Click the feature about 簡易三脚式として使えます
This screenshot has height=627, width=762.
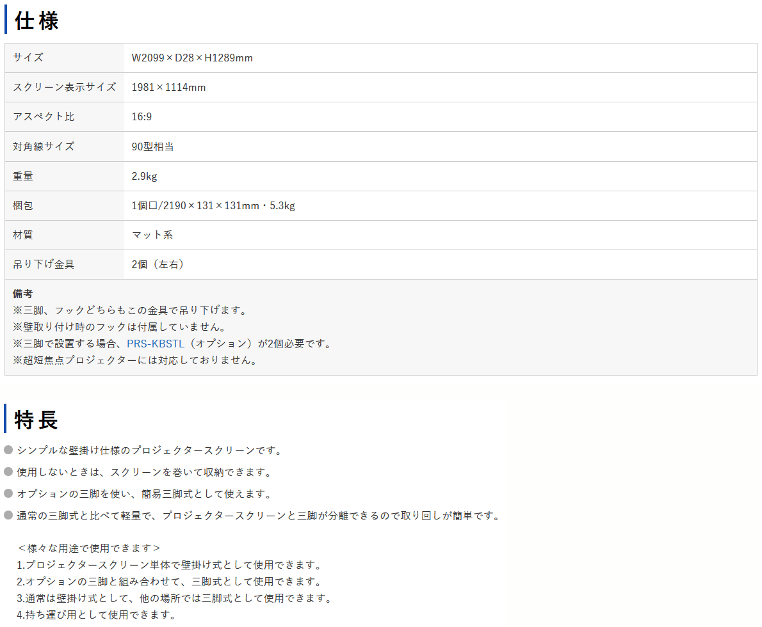click(x=145, y=494)
